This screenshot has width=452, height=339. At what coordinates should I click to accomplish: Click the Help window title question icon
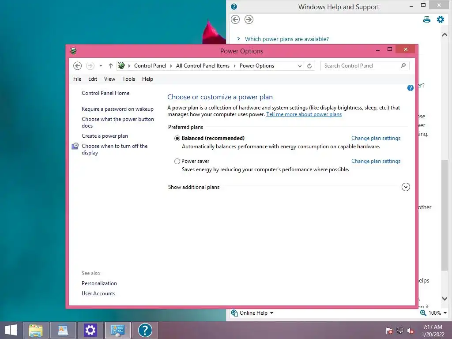(234, 7)
